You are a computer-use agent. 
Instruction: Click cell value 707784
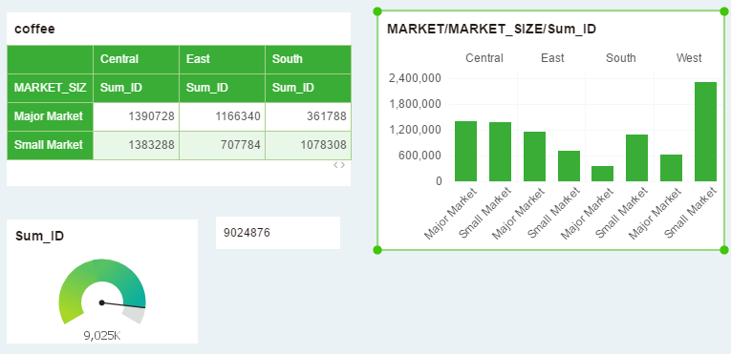tap(222, 145)
